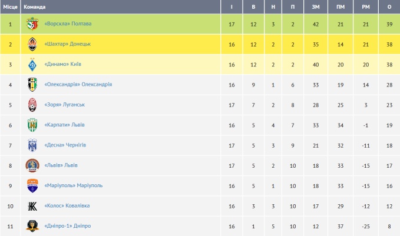
Task: Open the «Маріуполь» Маріуполь team link
Action: pos(73,185)
